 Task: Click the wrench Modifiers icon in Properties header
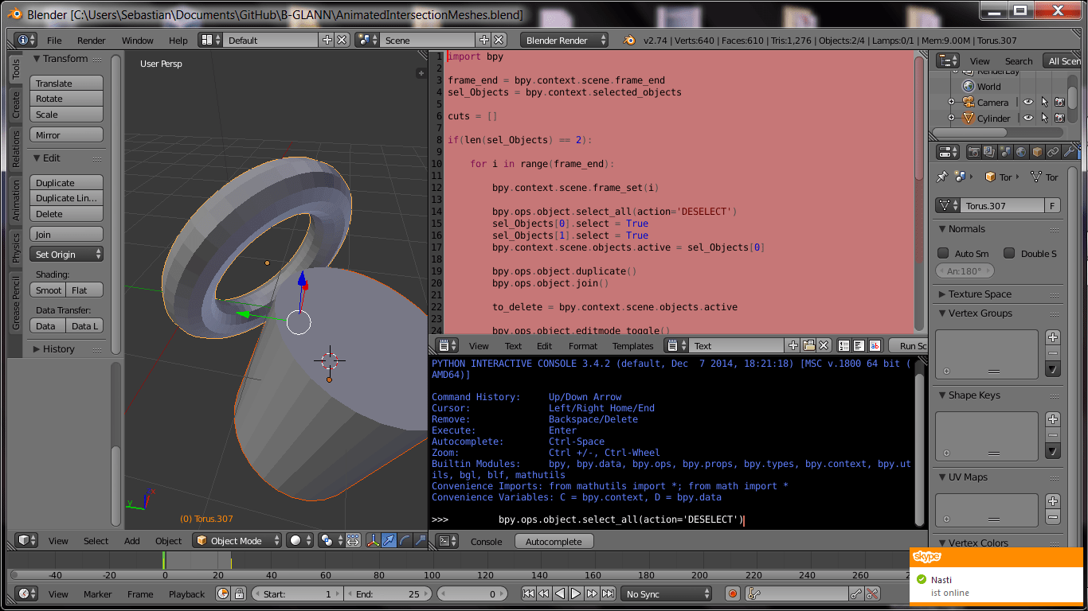[x=1070, y=153]
